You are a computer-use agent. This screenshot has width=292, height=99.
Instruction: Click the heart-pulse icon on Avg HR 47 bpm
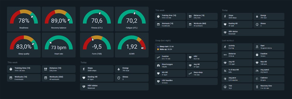click(x=190, y=65)
